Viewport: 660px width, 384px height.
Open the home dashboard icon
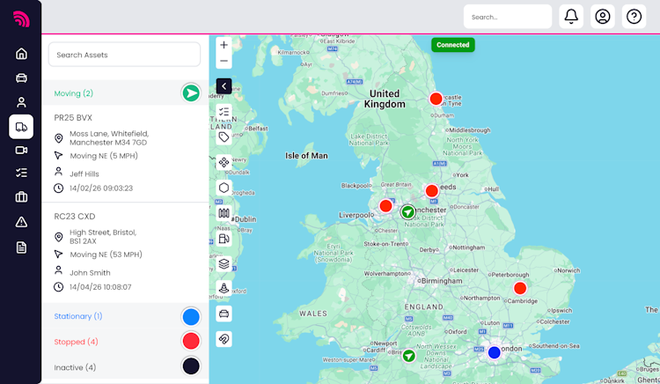[x=21, y=54]
